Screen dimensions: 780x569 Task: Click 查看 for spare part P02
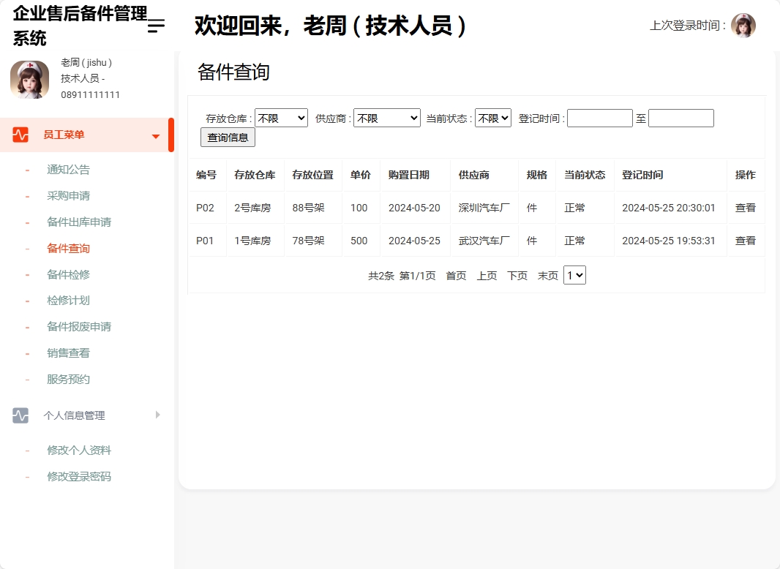click(745, 208)
